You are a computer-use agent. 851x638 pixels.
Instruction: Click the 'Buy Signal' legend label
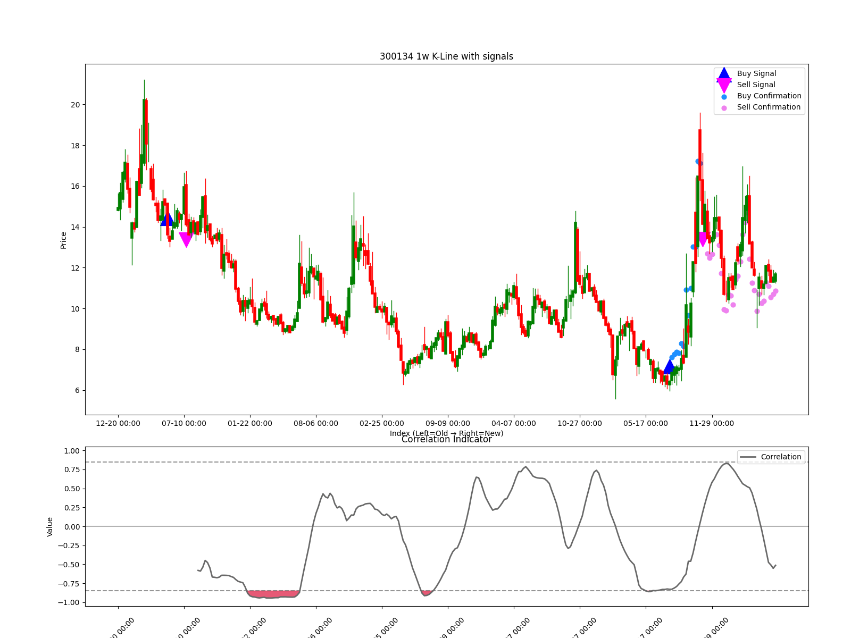pyautogui.click(x=756, y=74)
